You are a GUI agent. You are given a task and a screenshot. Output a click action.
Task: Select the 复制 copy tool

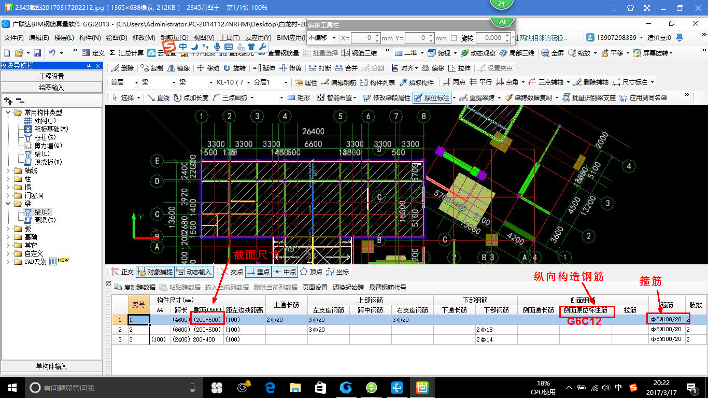pos(151,68)
